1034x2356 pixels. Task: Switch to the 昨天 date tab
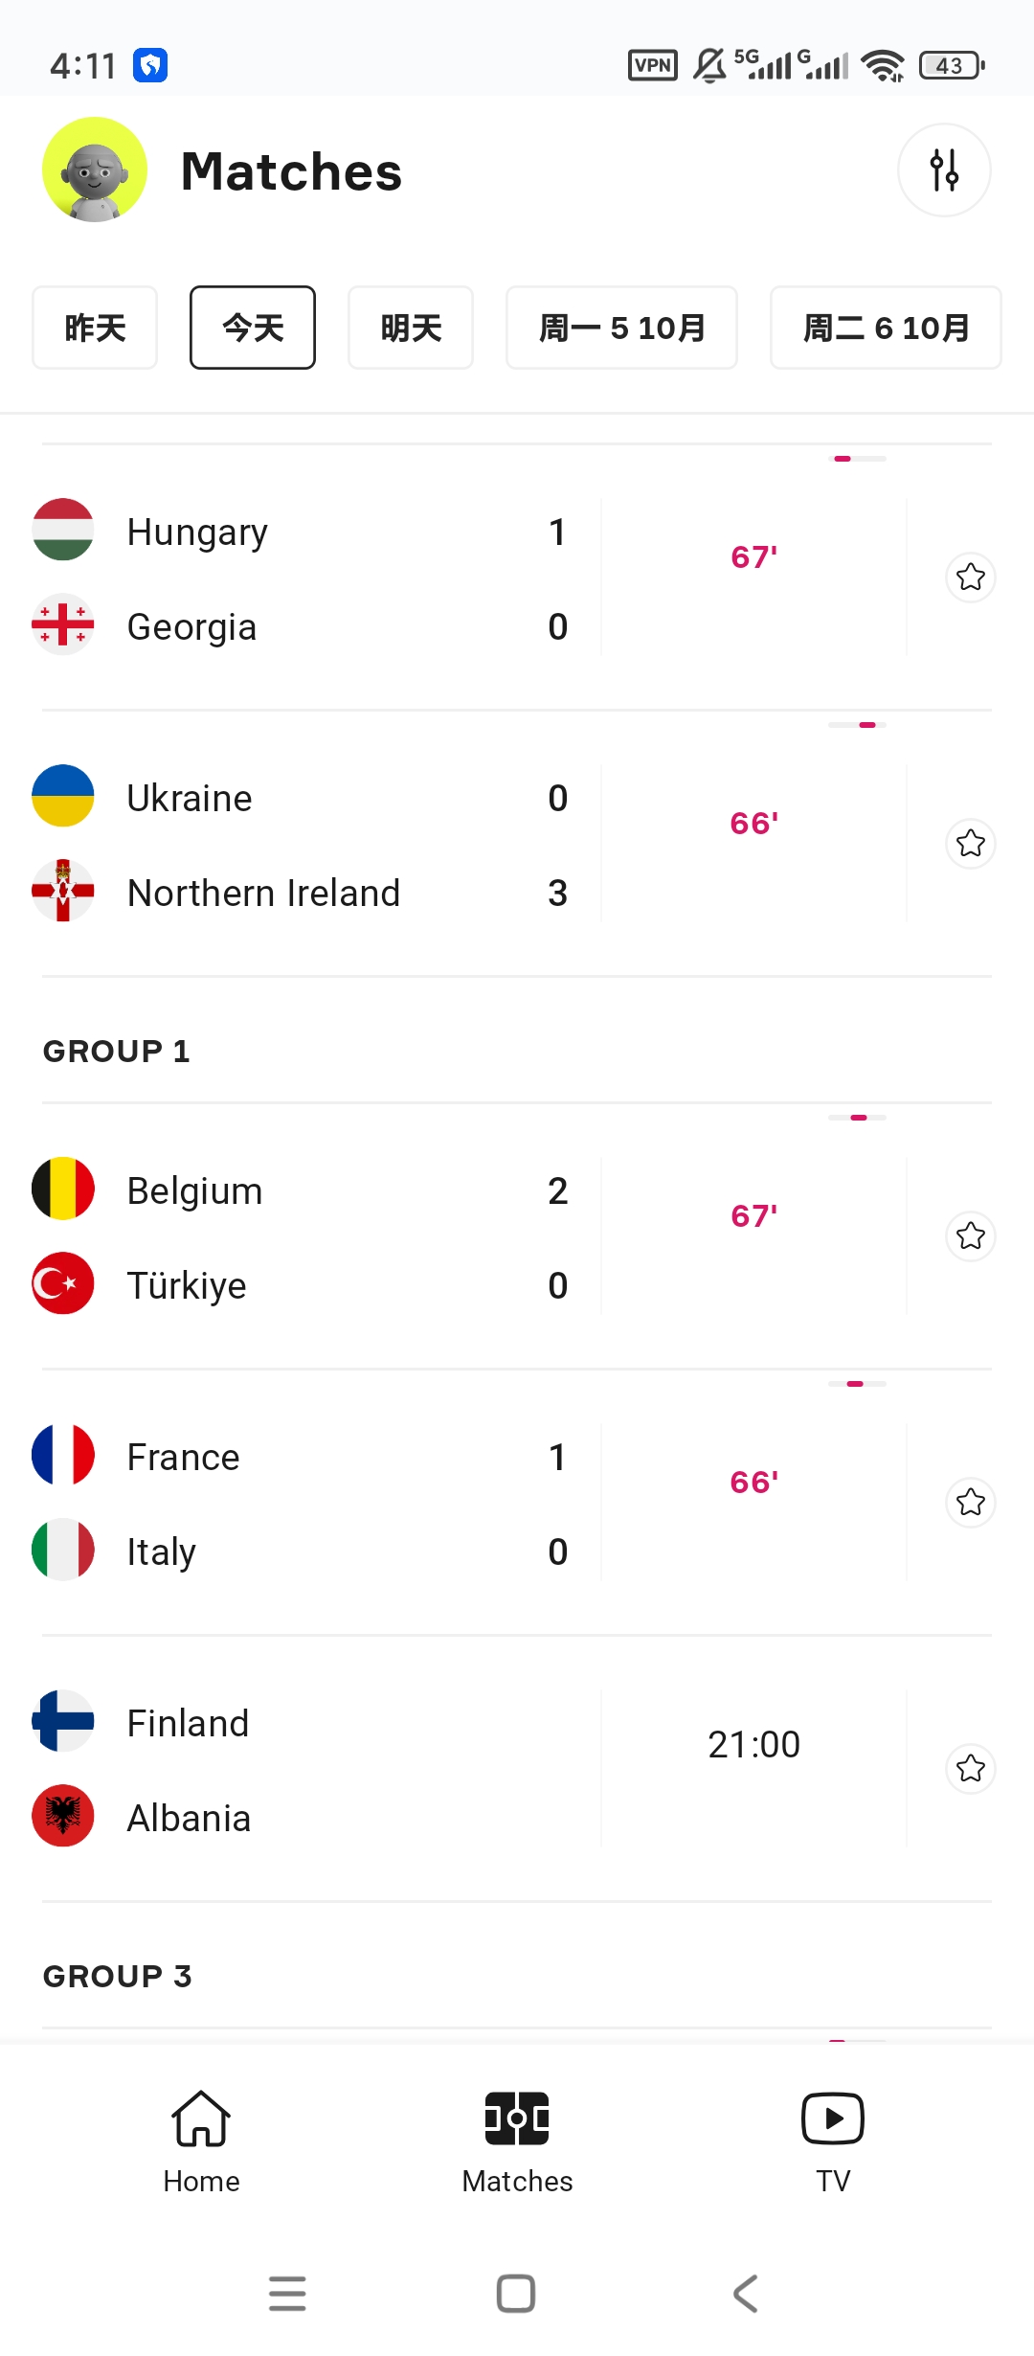click(95, 328)
